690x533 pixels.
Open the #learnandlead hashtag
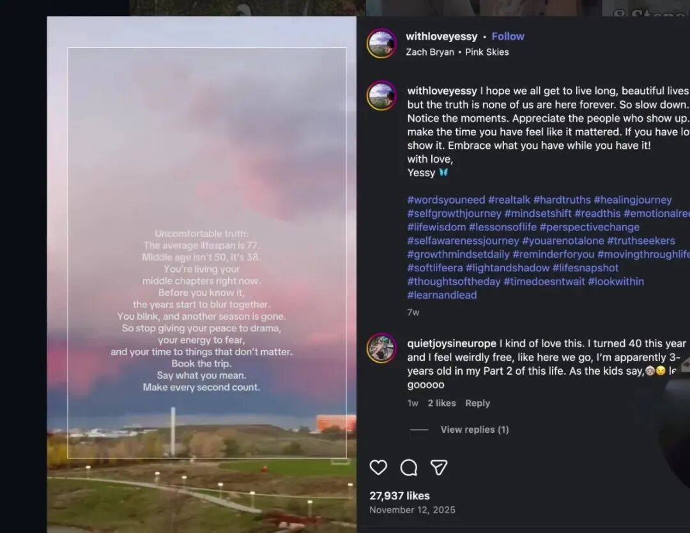[x=442, y=295]
